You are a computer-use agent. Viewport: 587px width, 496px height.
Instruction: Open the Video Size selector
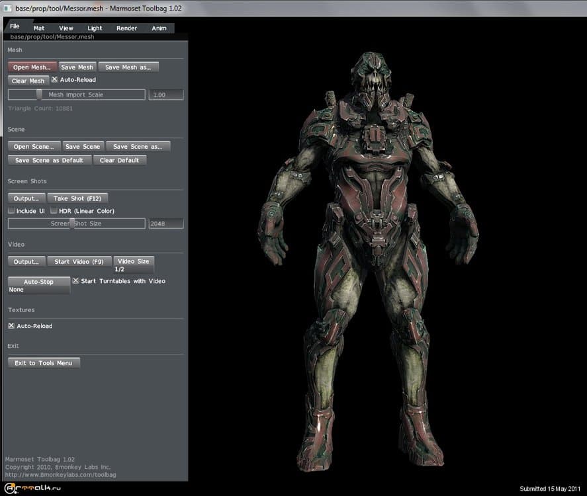pyautogui.click(x=134, y=265)
